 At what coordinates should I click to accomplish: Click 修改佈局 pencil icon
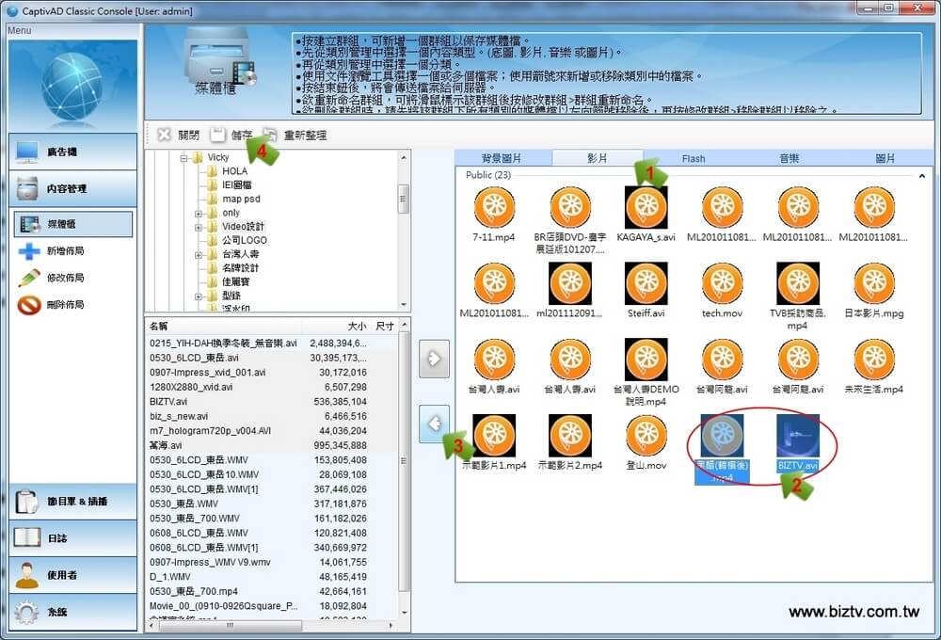[x=29, y=278]
